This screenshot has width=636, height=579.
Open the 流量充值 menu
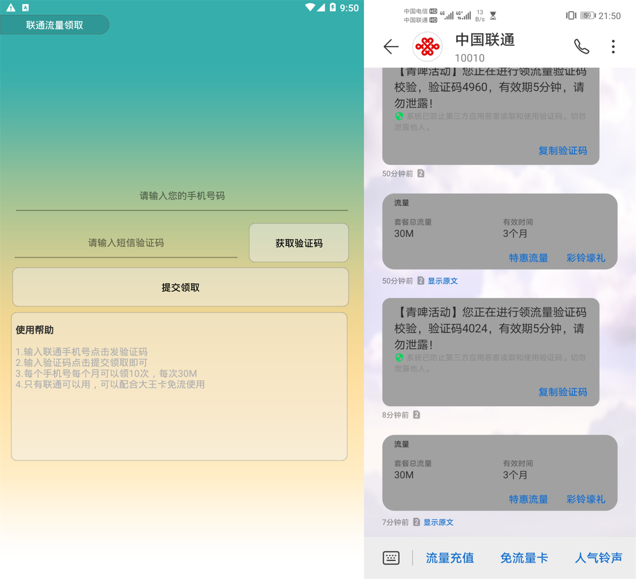click(x=449, y=558)
